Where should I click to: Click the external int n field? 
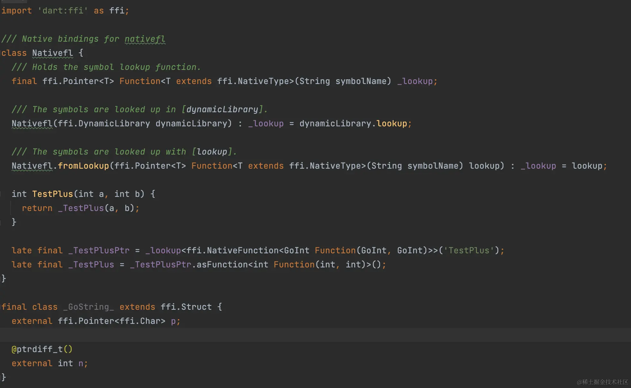click(x=81, y=363)
